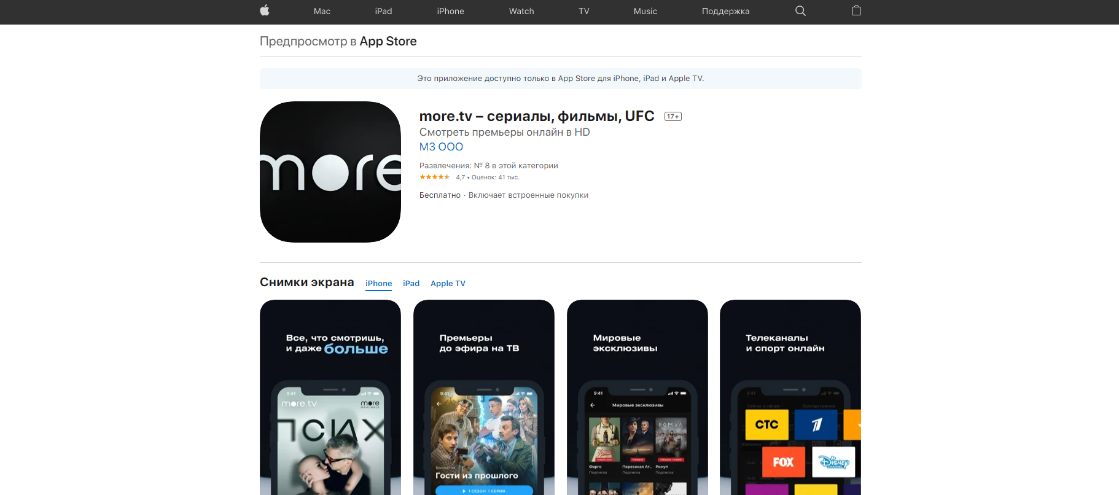View first screenshot 'Все, что смотришь'

[330, 397]
